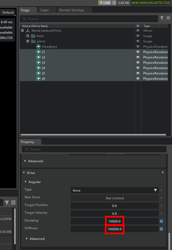Toggle visibility of the J3 joint
172x250 pixels.
point(138,63)
